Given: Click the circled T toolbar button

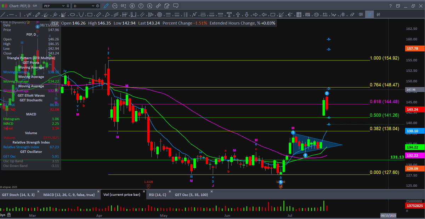Looking at the screenshot, I should (x=141, y=6).
